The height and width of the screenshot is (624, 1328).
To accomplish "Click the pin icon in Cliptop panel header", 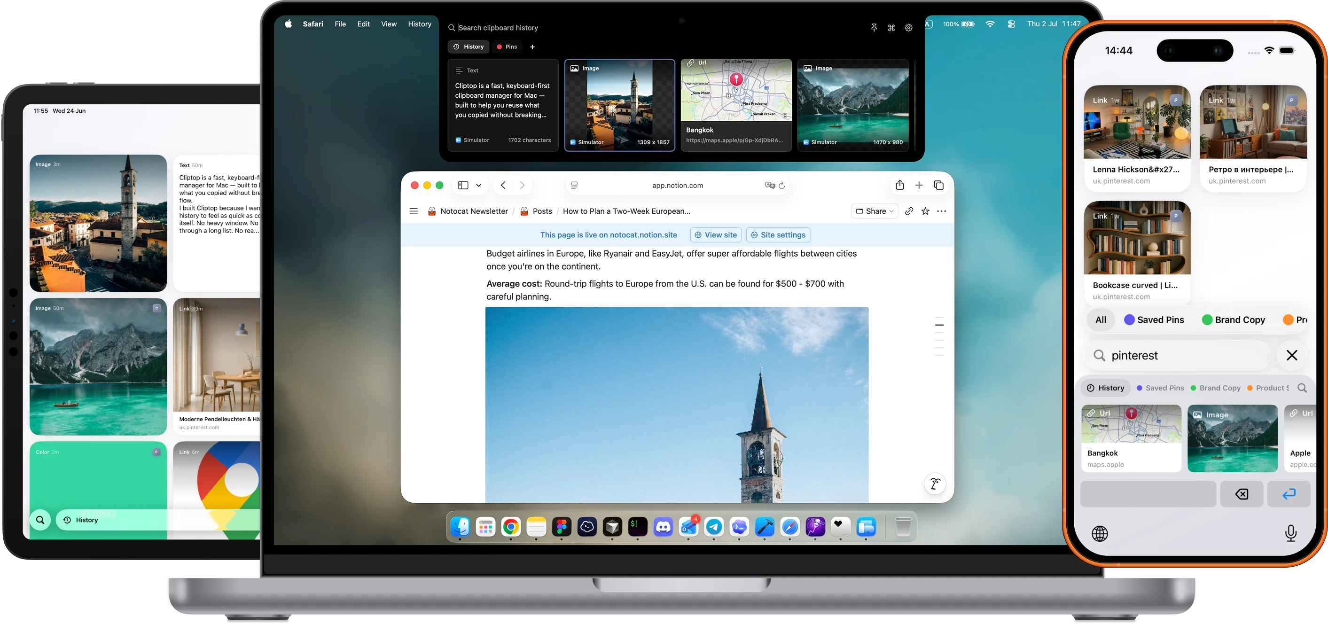I will click(x=874, y=28).
